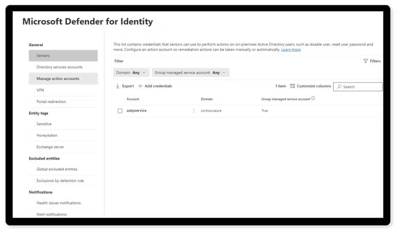Open the aatpservice account entry

136,111
